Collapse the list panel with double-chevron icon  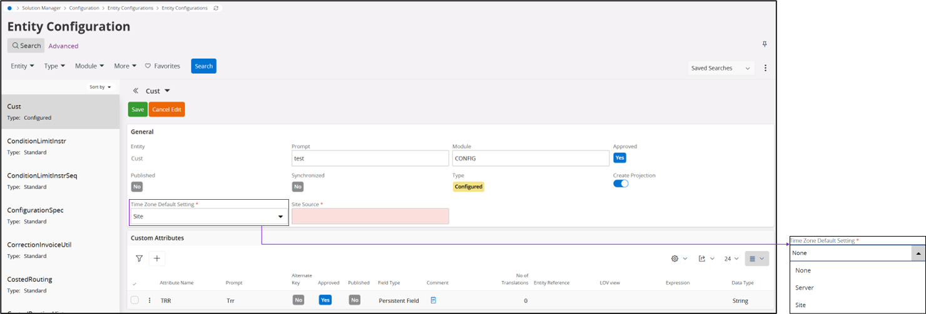(x=135, y=91)
